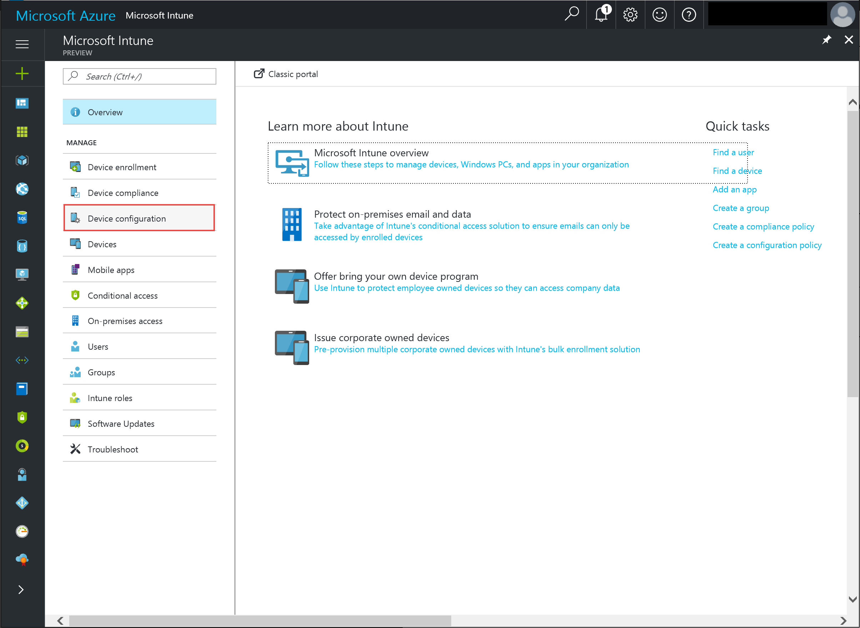Click the top bar search magnifier
860x628 pixels.
(572, 14)
